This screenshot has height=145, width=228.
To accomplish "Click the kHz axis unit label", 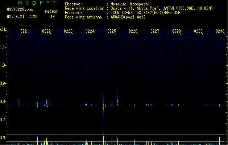I will click(x=3, y=29).
